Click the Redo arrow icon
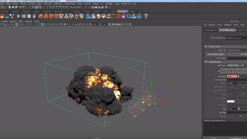The height and width of the screenshot is (139, 247). 23,7
